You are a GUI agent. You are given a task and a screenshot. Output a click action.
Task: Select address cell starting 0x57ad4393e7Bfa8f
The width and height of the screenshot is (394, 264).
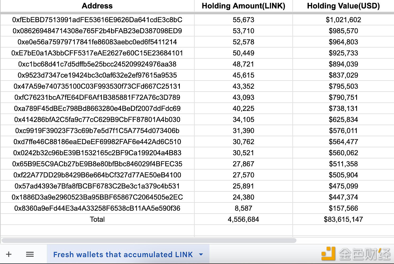97,186
